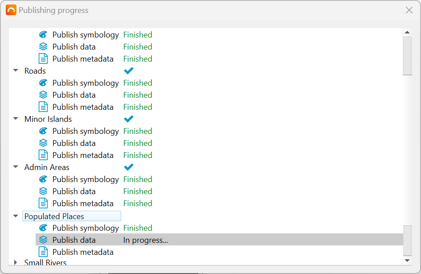Click the checkmark beside Minor Islands

(x=128, y=119)
